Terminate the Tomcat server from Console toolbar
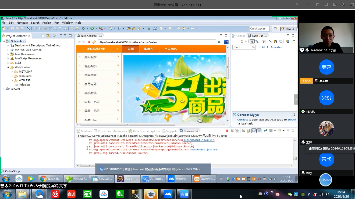 [227, 131]
